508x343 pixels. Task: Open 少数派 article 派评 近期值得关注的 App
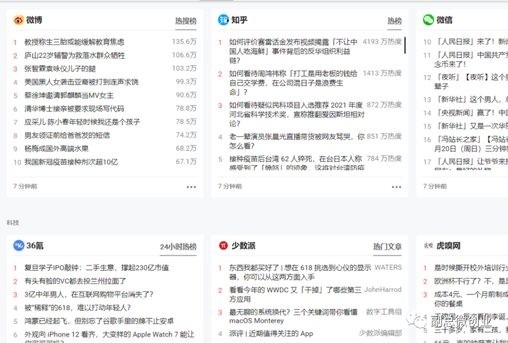[x=271, y=334]
